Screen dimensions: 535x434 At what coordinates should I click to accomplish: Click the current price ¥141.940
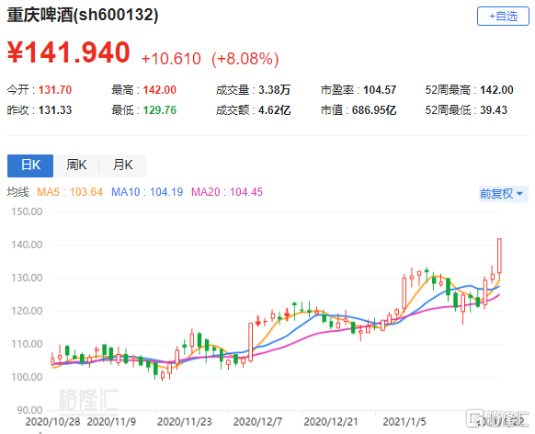tap(69, 52)
